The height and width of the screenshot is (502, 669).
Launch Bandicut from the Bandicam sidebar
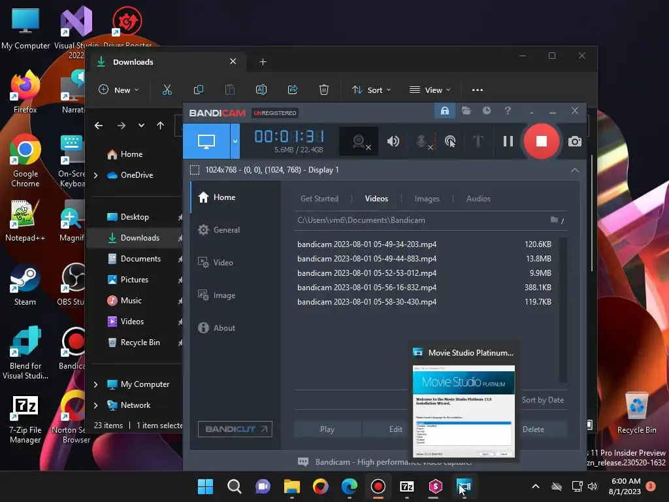click(x=235, y=429)
